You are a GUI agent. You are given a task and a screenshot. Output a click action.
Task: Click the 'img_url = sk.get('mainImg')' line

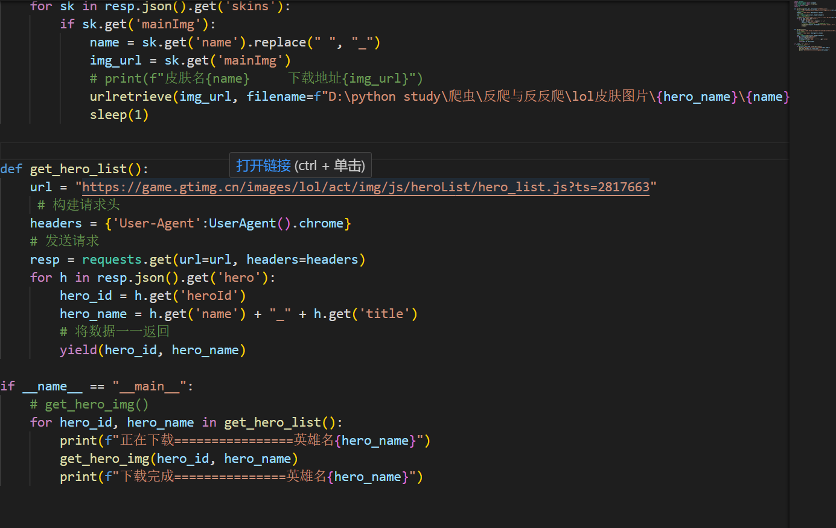[190, 60]
